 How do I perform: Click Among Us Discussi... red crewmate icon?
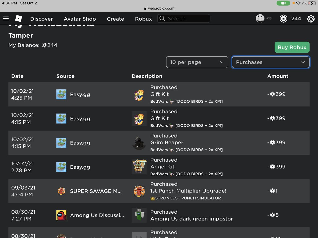point(61,215)
